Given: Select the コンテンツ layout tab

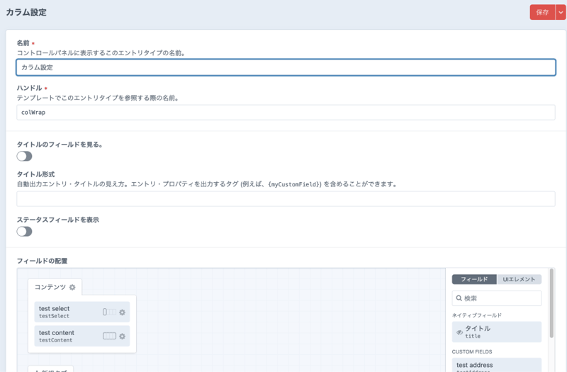Looking at the screenshot, I should coord(50,287).
